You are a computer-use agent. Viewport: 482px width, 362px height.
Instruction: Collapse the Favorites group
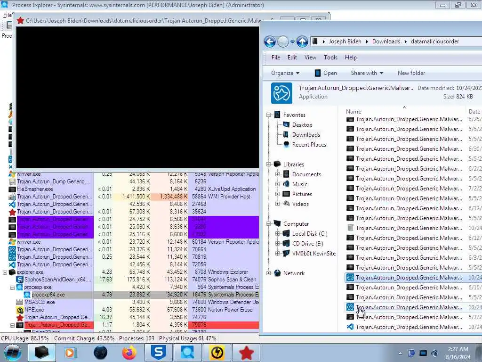268,115
